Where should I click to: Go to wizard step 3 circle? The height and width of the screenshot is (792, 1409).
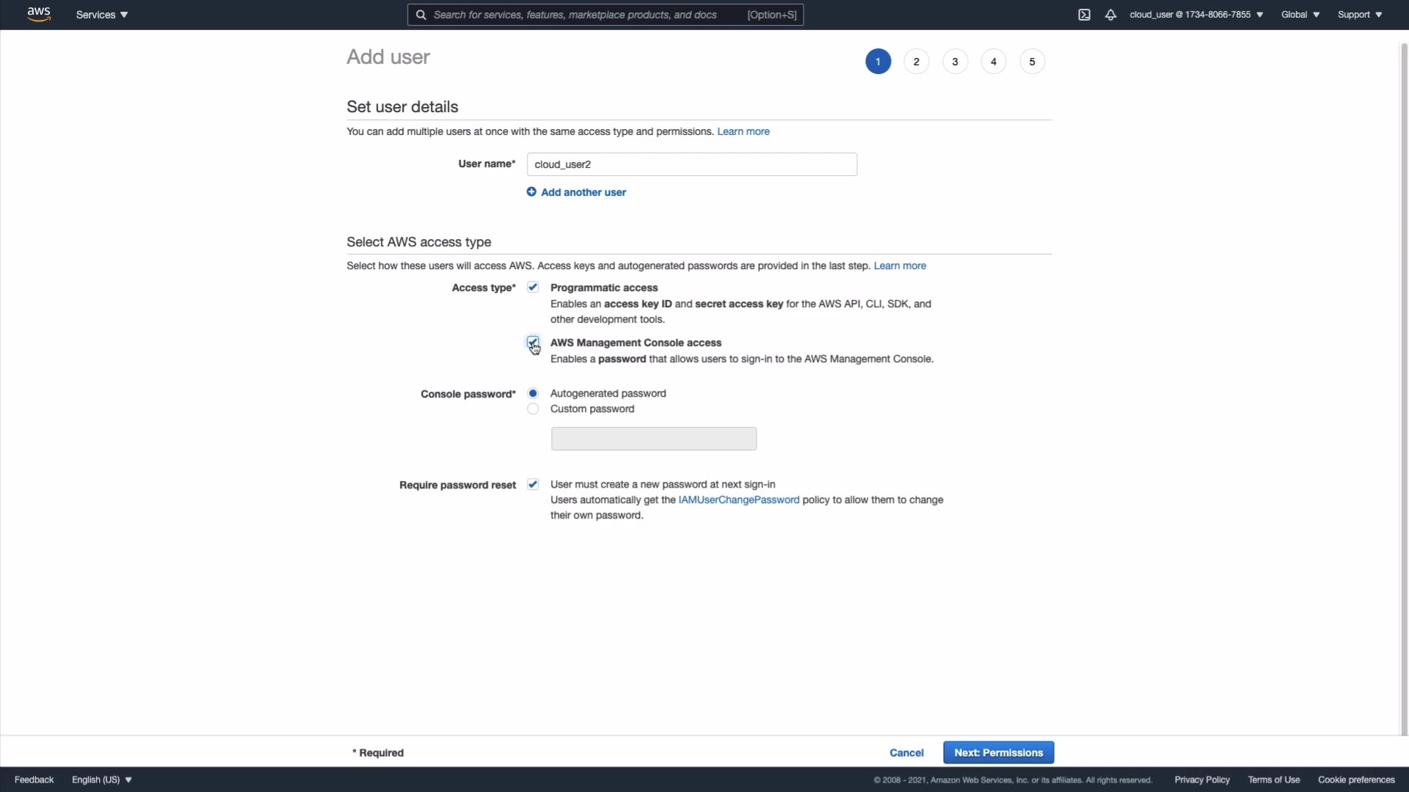[955, 62]
